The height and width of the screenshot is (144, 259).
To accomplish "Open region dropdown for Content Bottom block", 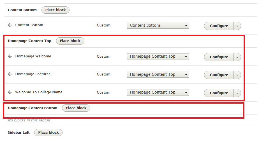I will tap(158, 25).
